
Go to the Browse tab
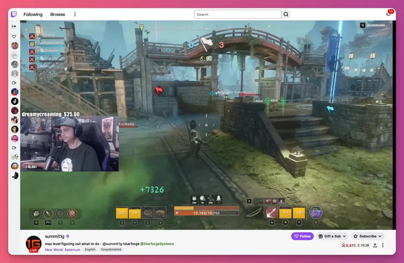tap(58, 15)
